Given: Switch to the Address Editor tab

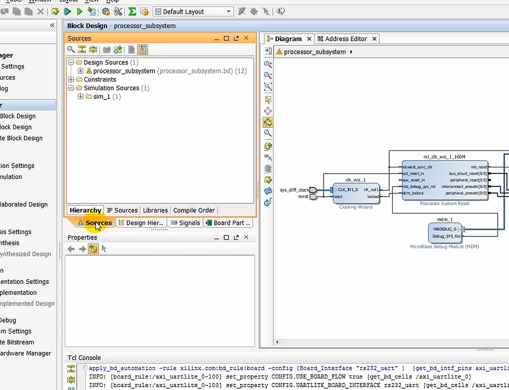Looking at the screenshot, I should click(346, 39).
